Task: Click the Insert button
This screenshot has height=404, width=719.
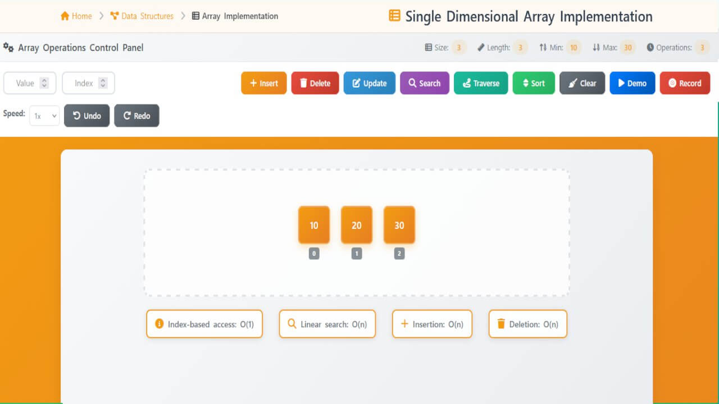Action: click(264, 83)
